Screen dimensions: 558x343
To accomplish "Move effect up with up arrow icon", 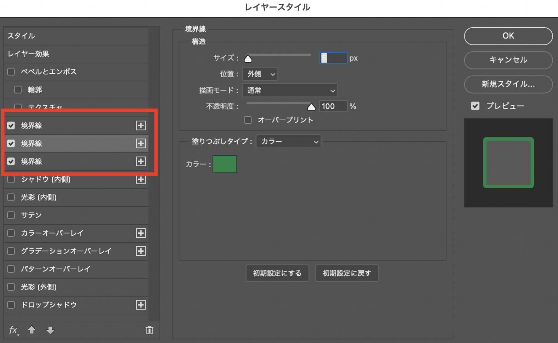I will 32,330.
